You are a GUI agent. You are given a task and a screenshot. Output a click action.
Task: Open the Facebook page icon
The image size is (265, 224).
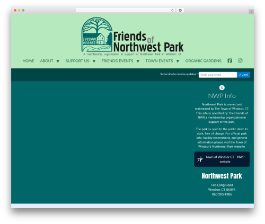coord(229,61)
